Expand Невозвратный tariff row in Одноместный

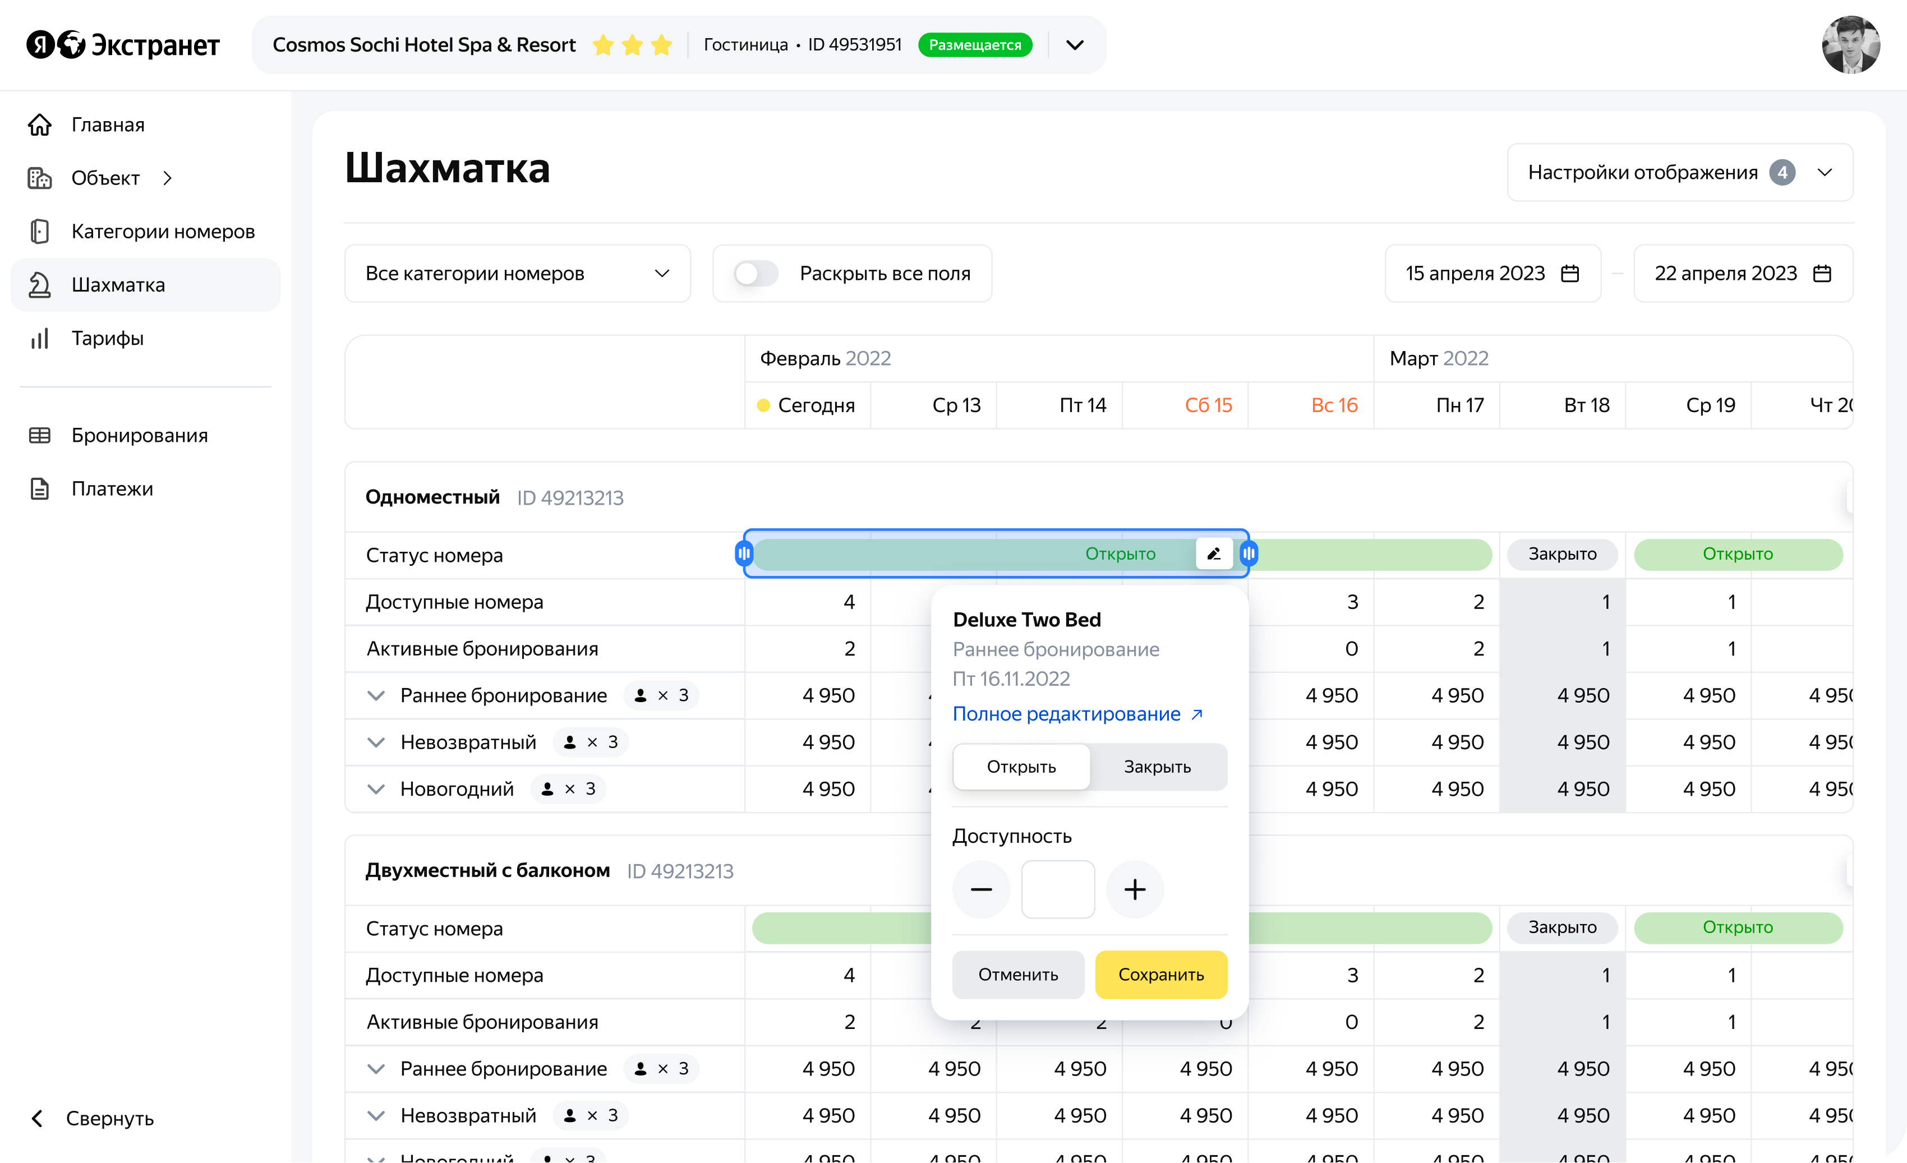[376, 743]
